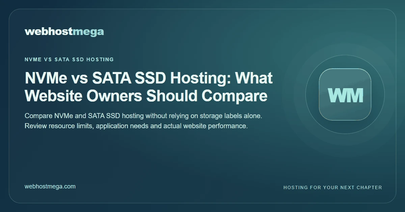Click the webhostmega logo wordmark
Viewport: 405px width, 212px height.
pyautogui.click(x=64, y=32)
